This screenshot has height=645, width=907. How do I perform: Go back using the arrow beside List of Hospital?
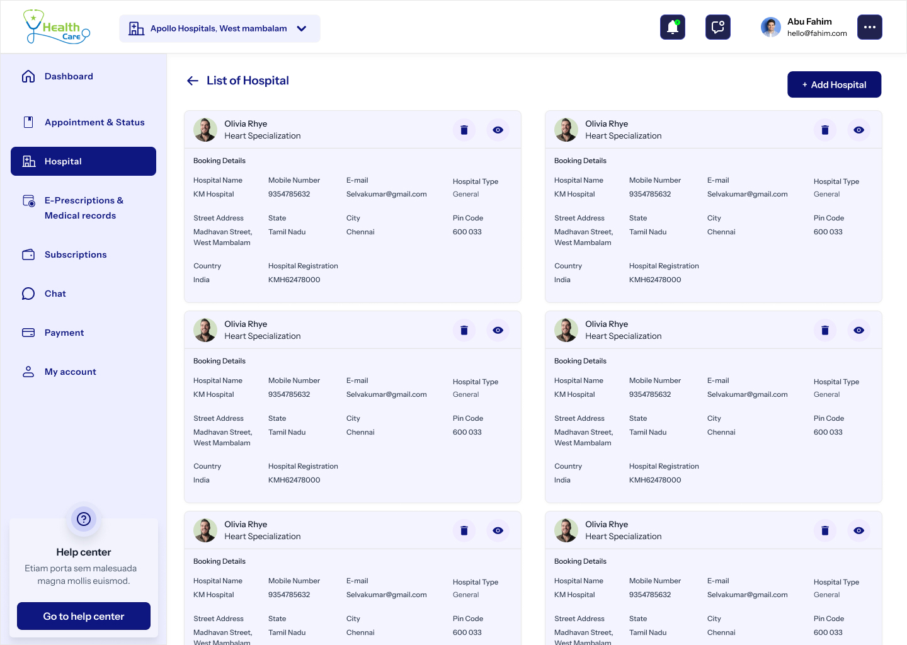point(193,81)
